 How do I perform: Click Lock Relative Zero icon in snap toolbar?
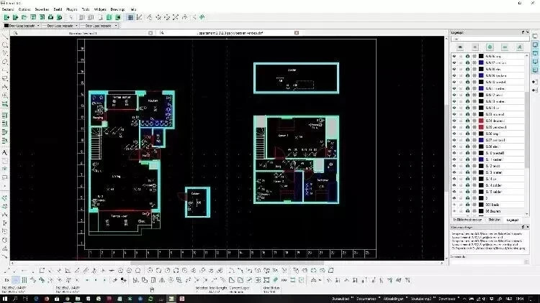tap(123, 280)
